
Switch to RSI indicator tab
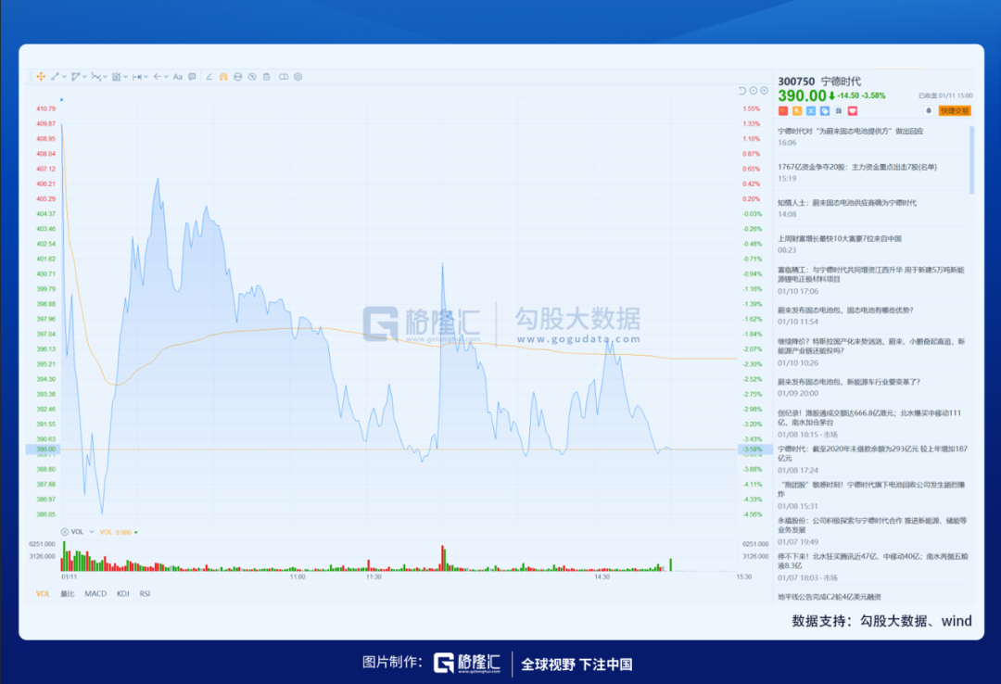145,594
